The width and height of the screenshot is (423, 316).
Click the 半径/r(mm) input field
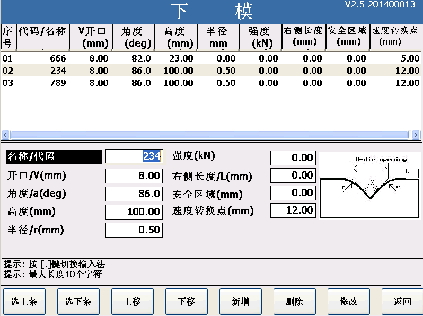click(x=134, y=230)
